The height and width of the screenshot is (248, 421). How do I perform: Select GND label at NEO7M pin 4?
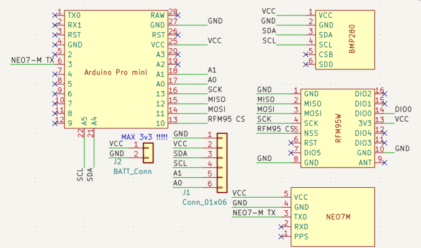[x=240, y=203]
